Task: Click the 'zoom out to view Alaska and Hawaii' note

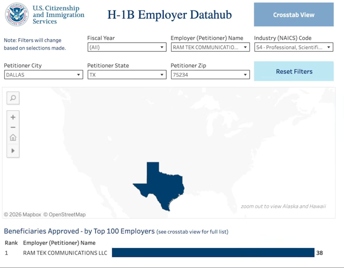Action: [283, 206]
